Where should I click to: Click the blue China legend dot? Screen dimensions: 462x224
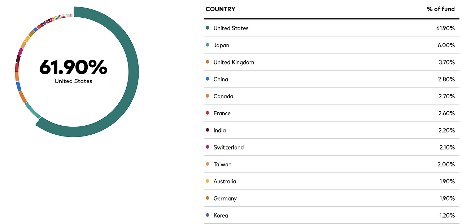[x=208, y=79]
